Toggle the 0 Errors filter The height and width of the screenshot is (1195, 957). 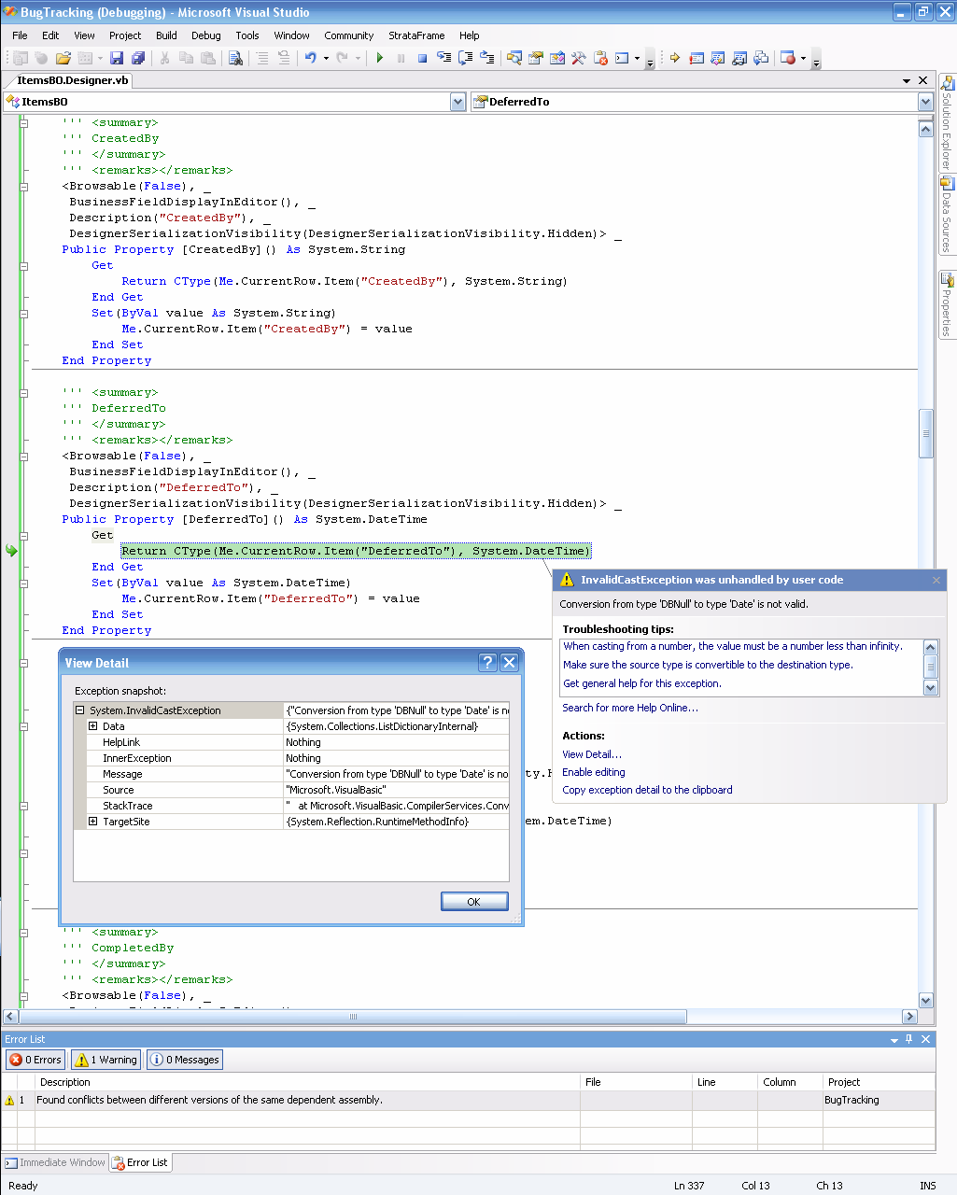35,1060
